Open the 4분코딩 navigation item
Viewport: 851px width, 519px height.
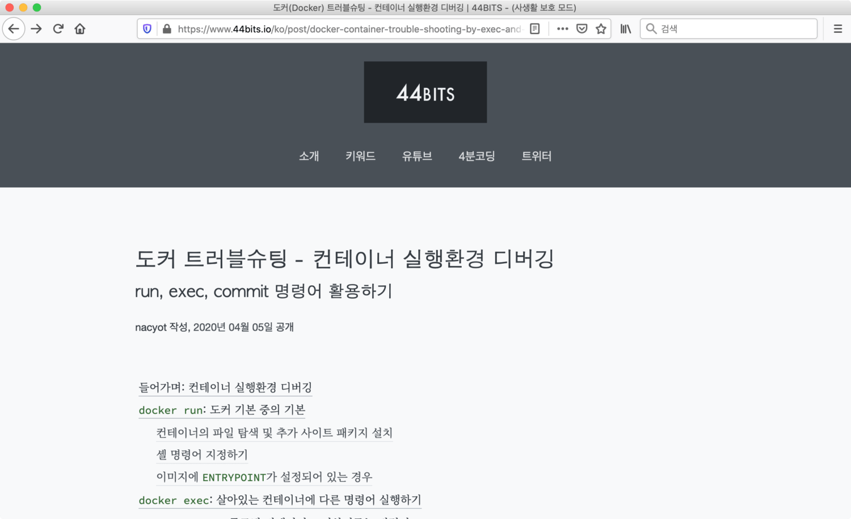[477, 156]
